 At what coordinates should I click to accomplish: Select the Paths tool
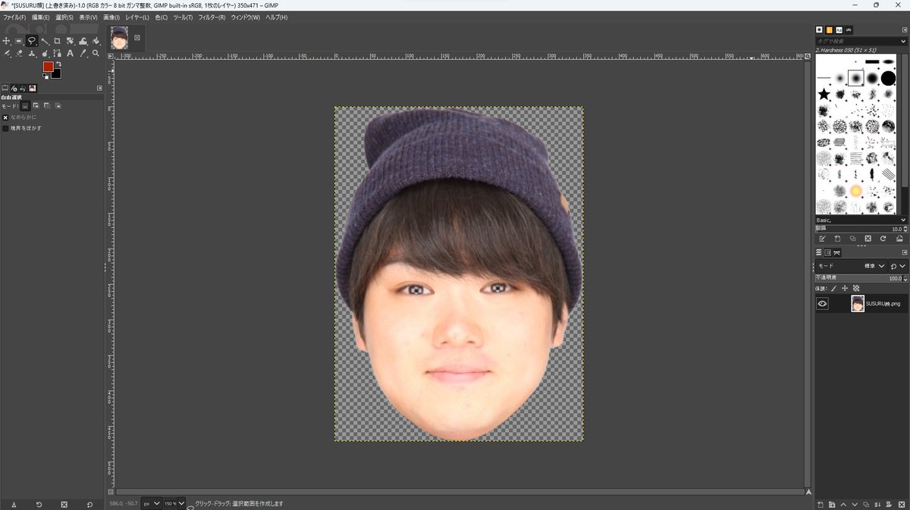pos(57,54)
